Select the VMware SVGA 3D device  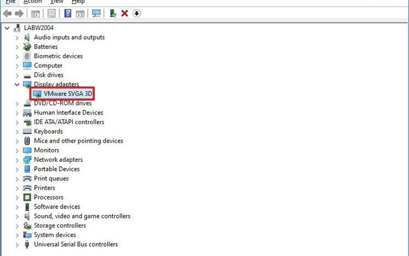tap(68, 94)
